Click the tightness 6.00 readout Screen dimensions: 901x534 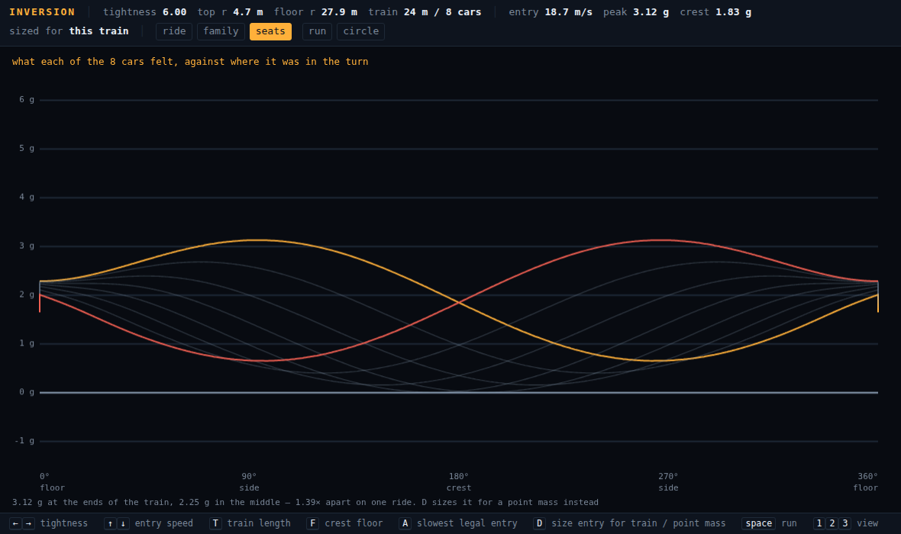[x=145, y=12]
